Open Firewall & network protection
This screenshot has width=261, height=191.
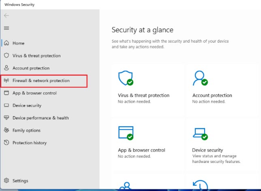point(41,80)
